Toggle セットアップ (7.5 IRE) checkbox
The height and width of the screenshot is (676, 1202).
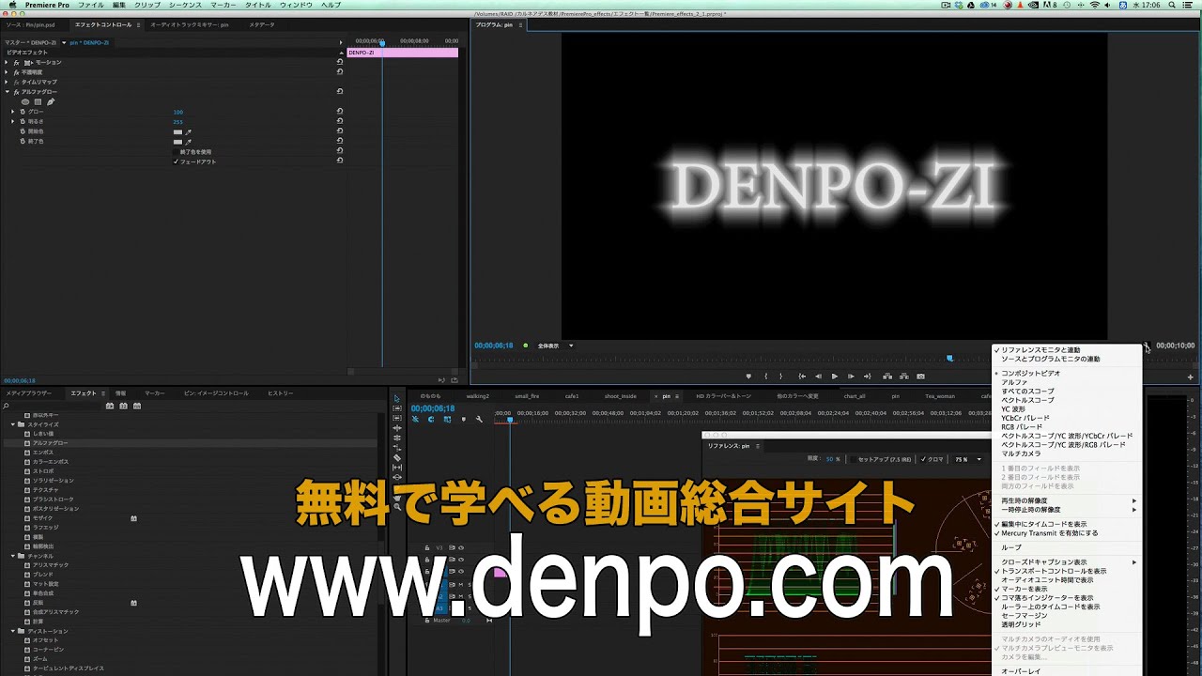tap(854, 459)
